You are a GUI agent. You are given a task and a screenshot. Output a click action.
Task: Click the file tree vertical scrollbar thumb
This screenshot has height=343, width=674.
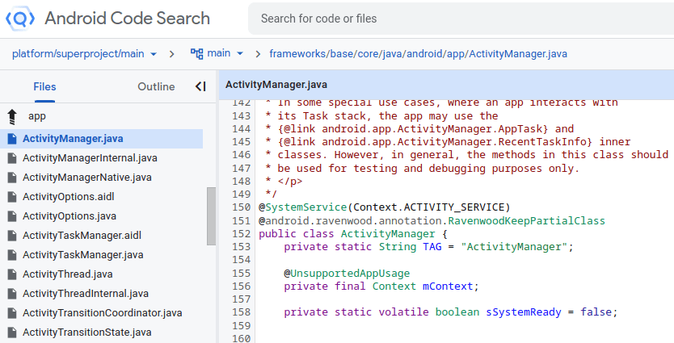point(211,216)
